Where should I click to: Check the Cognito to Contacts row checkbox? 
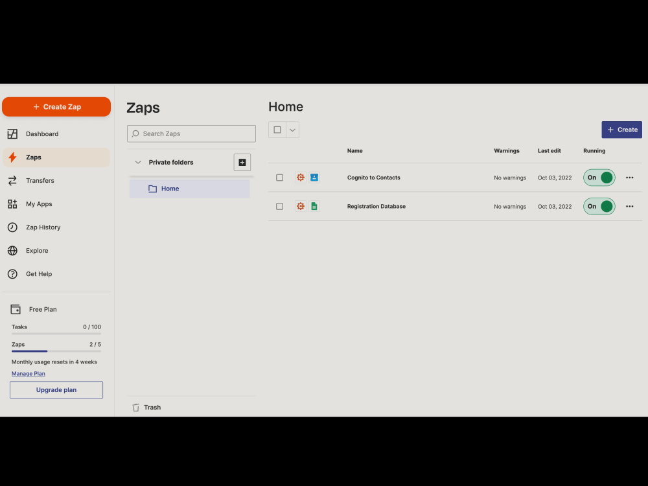point(279,177)
